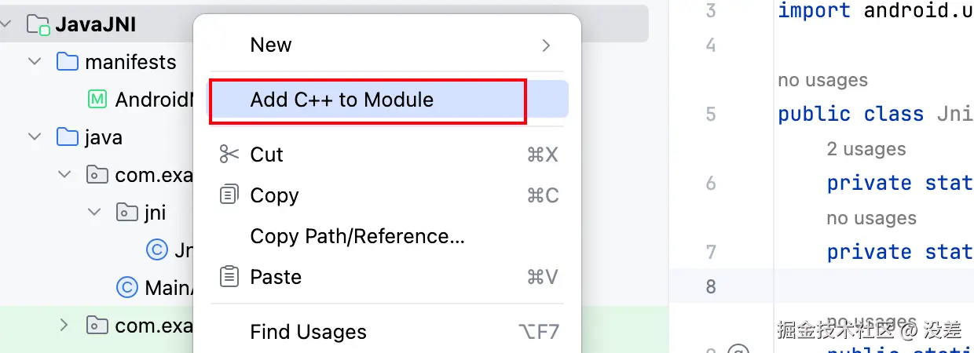
Task: Click the java folder icon
Action: (68, 137)
